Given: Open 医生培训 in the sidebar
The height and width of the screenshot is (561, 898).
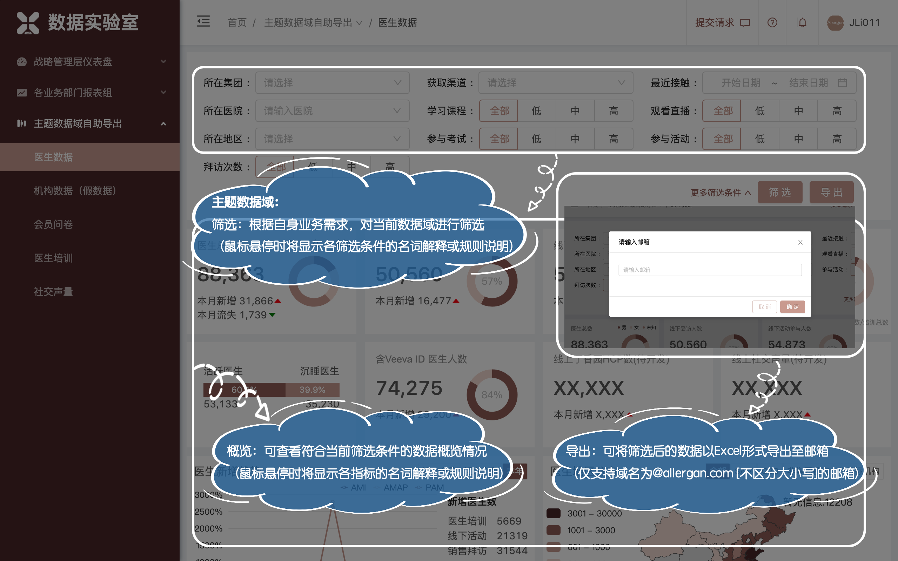Looking at the screenshot, I should pos(53,258).
